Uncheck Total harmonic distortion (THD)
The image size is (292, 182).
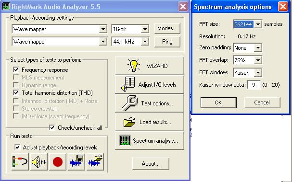coord(16,92)
